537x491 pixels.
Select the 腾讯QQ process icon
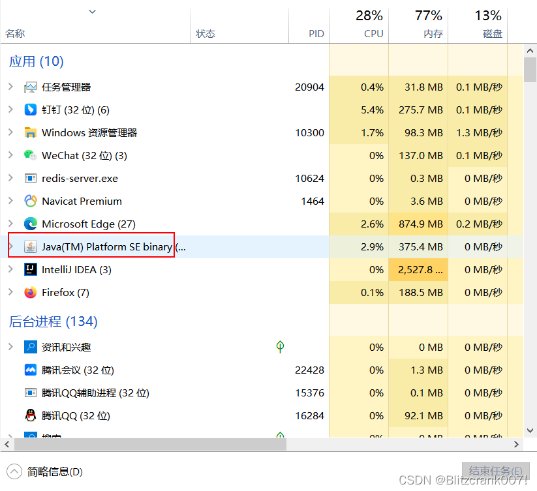(31, 415)
